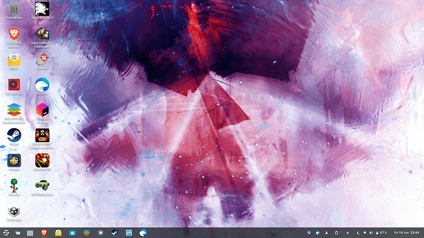Screen dimensions: 424x238
Task: Select the Terraria tree desktop icon
Action: (14, 186)
